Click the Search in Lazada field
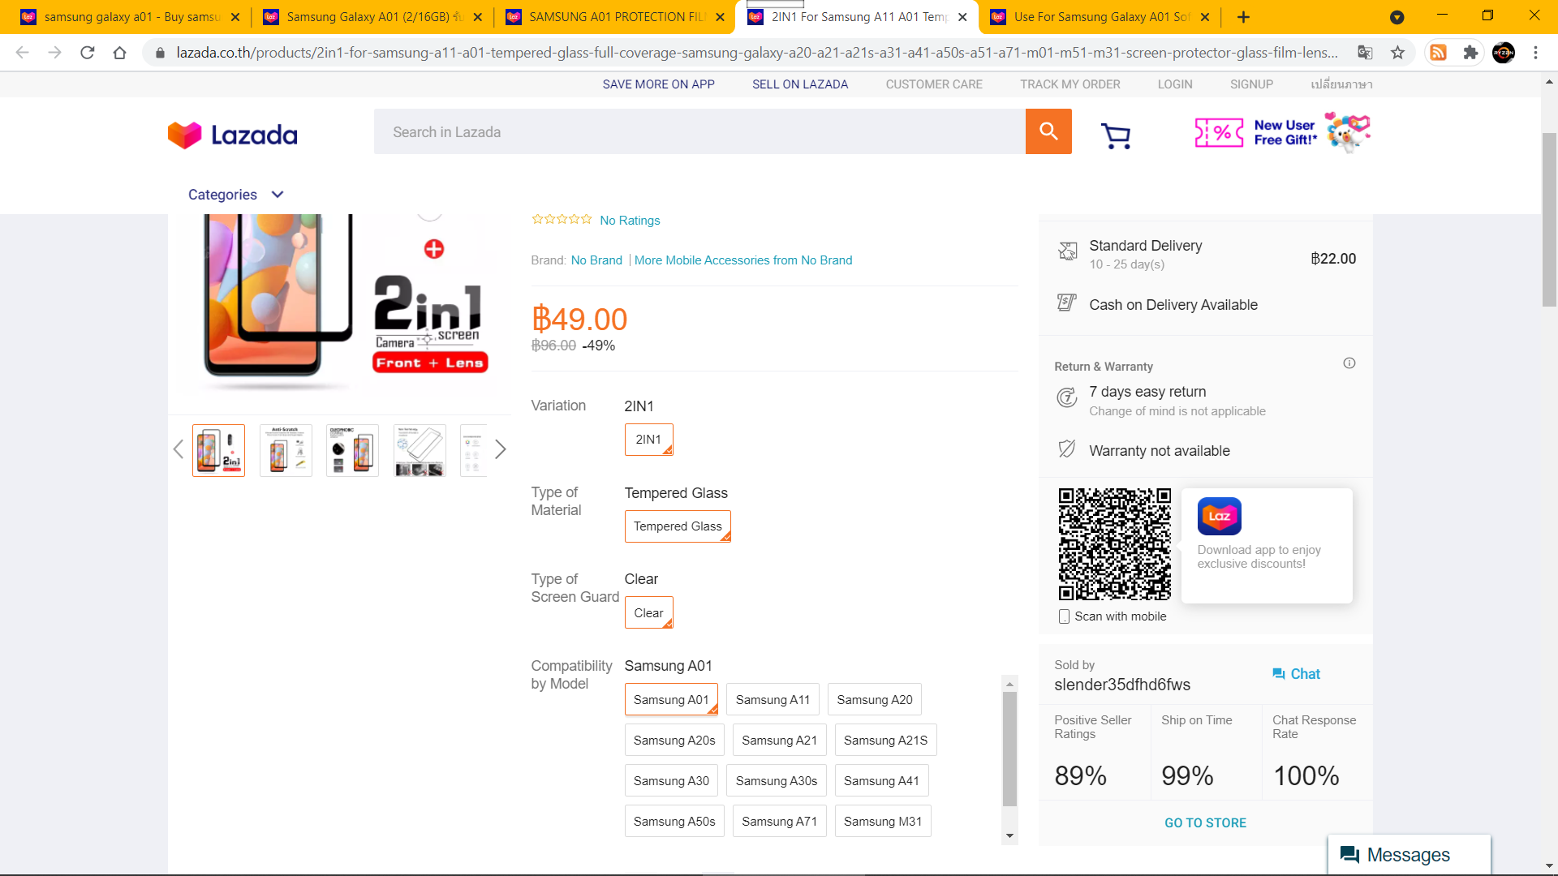The image size is (1558, 876). tap(699, 131)
